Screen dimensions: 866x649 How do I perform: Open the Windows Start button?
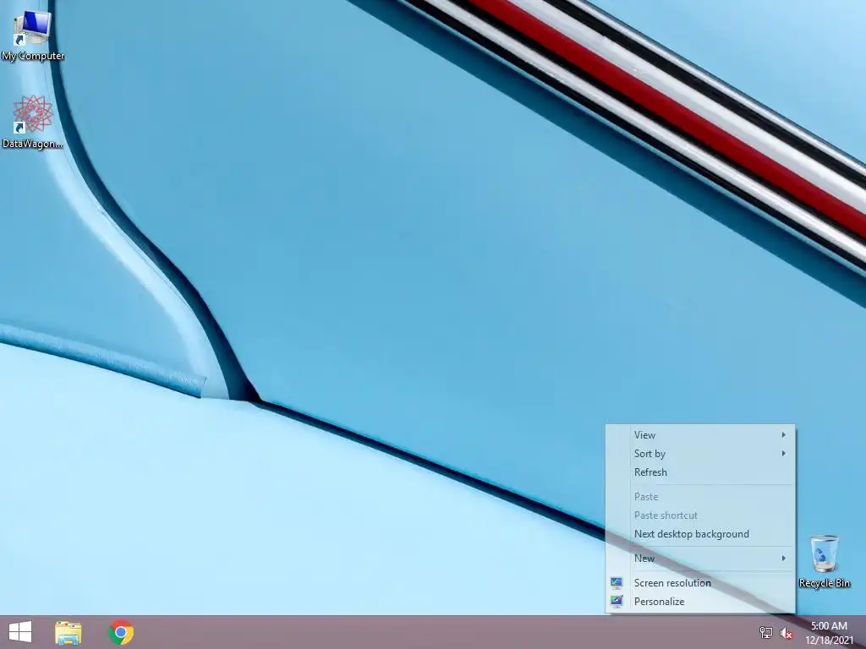click(20, 632)
